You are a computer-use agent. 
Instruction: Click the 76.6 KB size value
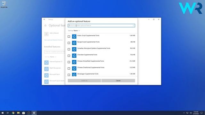(x=133, y=55)
